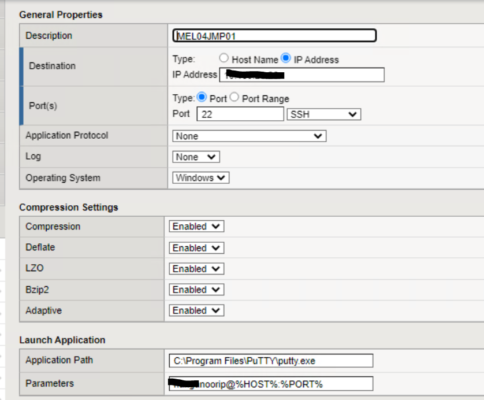Open the Deflate setting dropdown
This screenshot has height=400, width=484.
[x=196, y=247]
